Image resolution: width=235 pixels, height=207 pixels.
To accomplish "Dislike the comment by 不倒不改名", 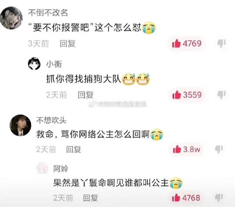I will [221, 44].
